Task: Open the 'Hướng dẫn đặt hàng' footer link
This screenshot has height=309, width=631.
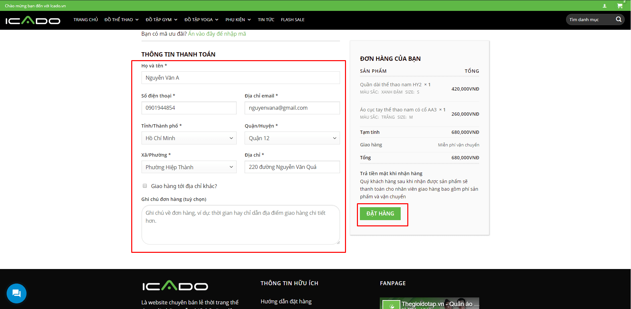Action: click(x=286, y=301)
